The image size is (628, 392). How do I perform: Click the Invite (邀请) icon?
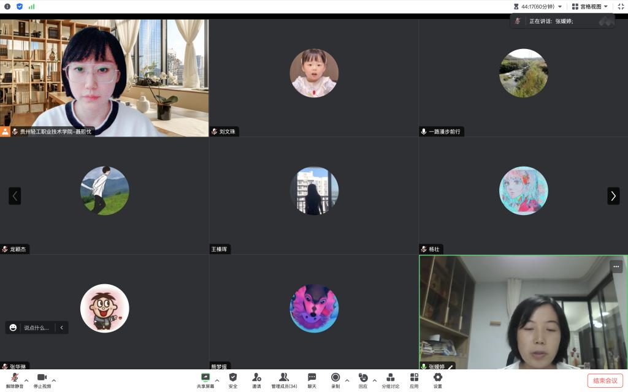[256, 377]
